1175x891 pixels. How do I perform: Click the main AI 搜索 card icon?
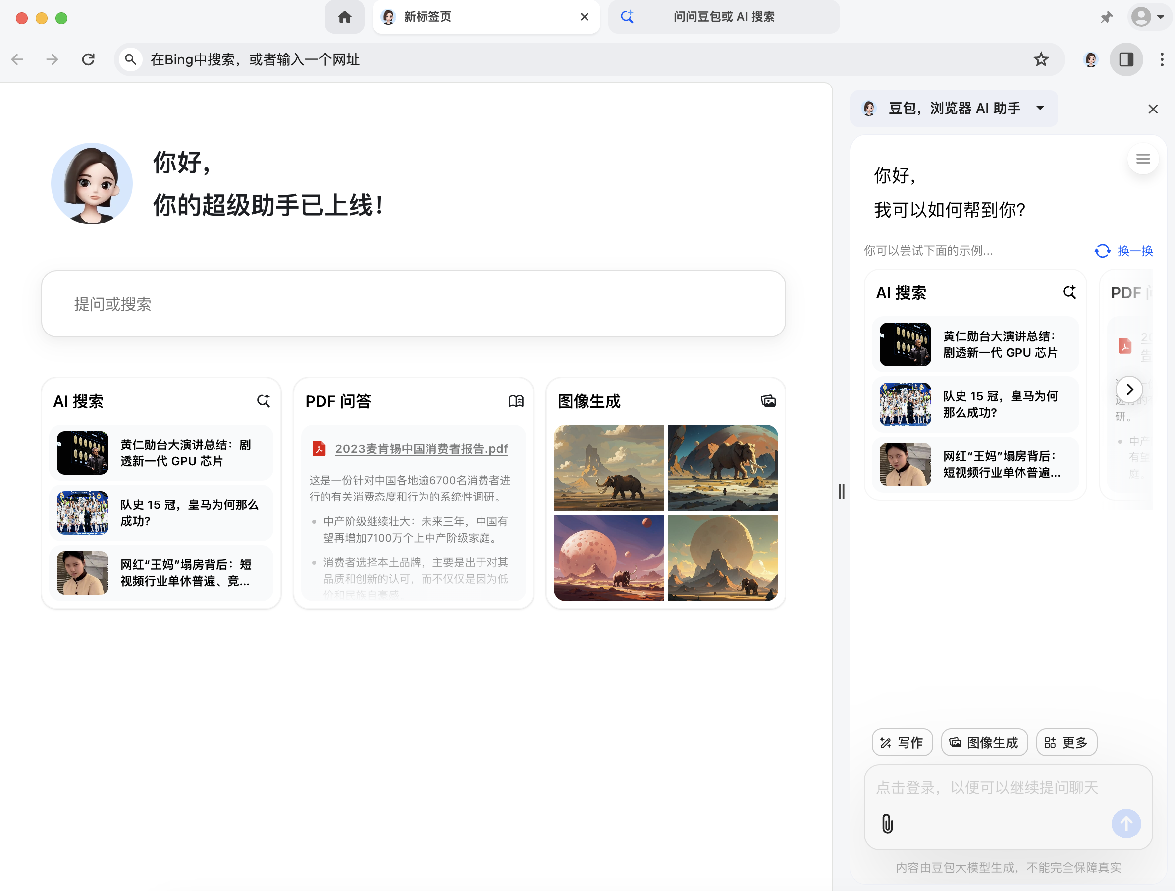[x=264, y=400]
